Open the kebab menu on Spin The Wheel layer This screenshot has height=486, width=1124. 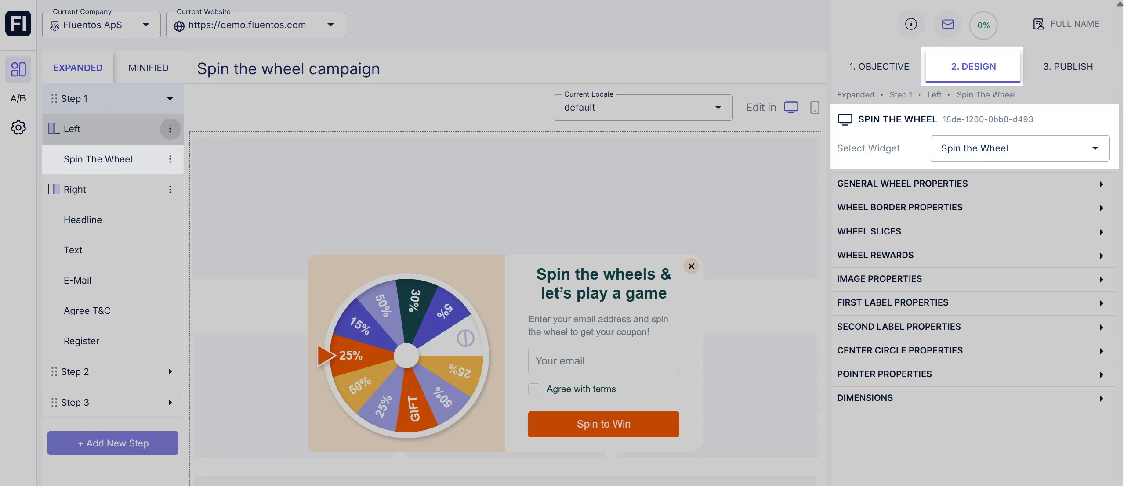coord(170,159)
